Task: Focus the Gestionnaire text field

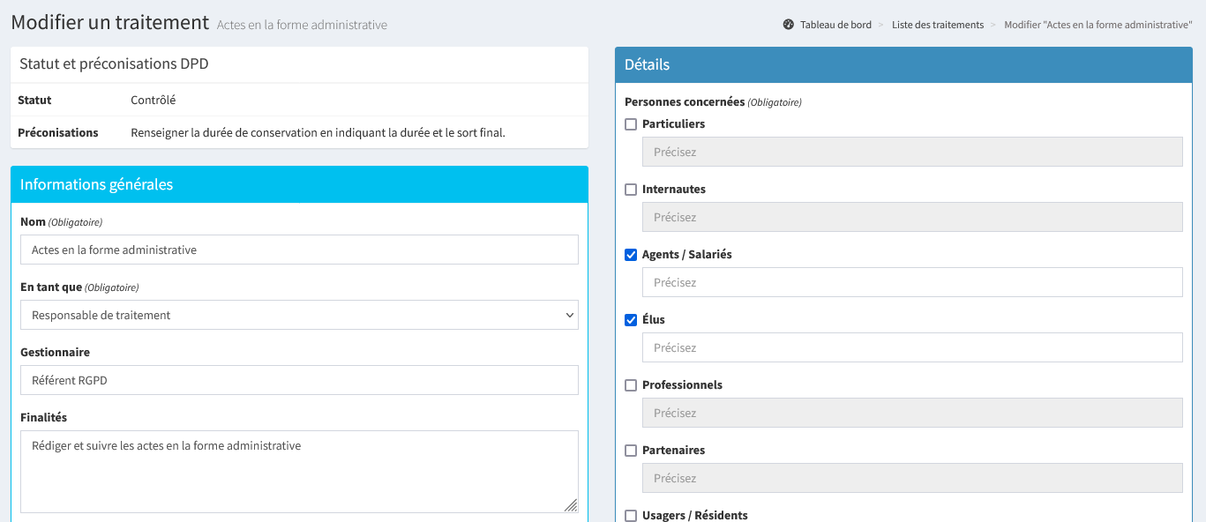Action: [x=299, y=380]
